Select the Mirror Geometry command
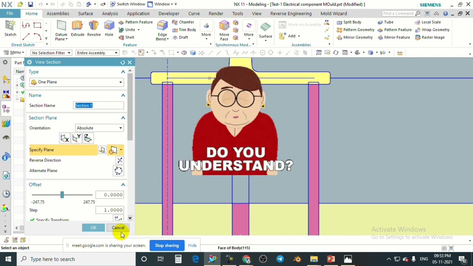 click(x=354, y=37)
